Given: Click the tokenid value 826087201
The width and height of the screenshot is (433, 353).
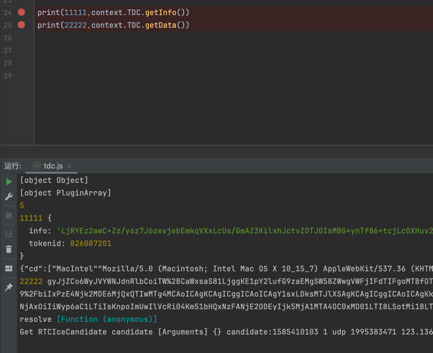Looking at the screenshot, I should pos(90,243).
